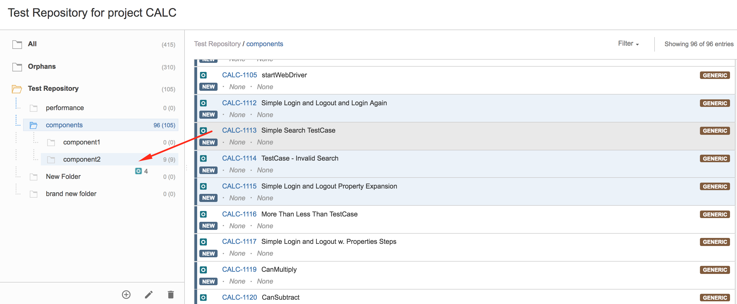Image resolution: width=737 pixels, height=304 pixels.
Task: Open the Filter dropdown
Action: pyautogui.click(x=628, y=44)
